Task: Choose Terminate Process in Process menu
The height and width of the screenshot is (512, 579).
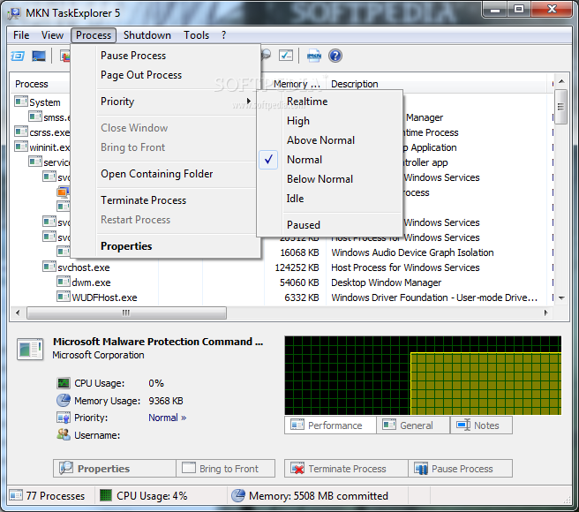Action: (165, 200)
